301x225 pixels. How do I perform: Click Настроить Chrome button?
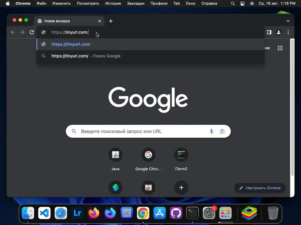tap(260, 188)
